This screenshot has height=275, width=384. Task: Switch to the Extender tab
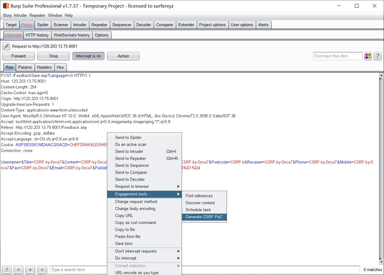coord(186,25)
